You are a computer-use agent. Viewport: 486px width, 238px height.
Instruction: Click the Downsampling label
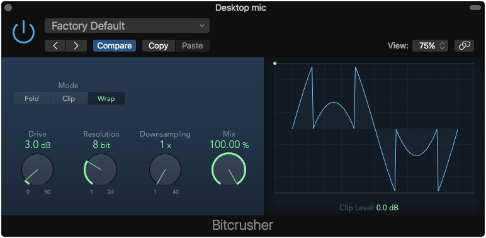pyautogui.click(x=165, y=134)
